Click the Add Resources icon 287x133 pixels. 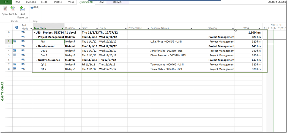(x=23, y=9)
